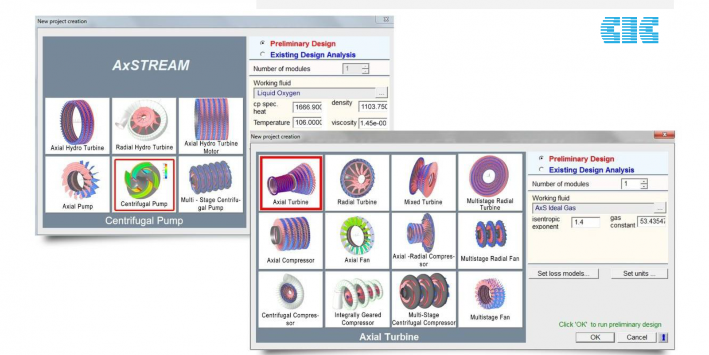Enable Preliminary Design in the back dialog
The height and width of the screenshot is (355, 709).
[262, 43]
